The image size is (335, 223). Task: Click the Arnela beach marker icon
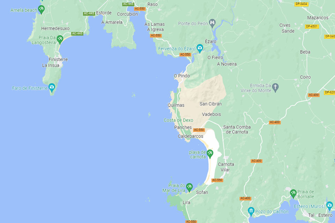click(41, 9)
